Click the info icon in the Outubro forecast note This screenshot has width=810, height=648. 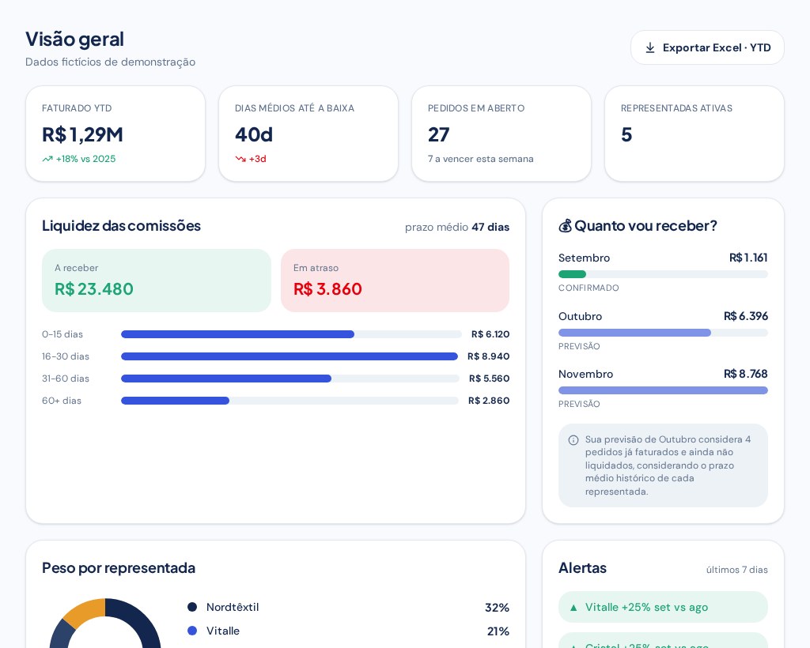pyautogui.click(x=573, y=440)
